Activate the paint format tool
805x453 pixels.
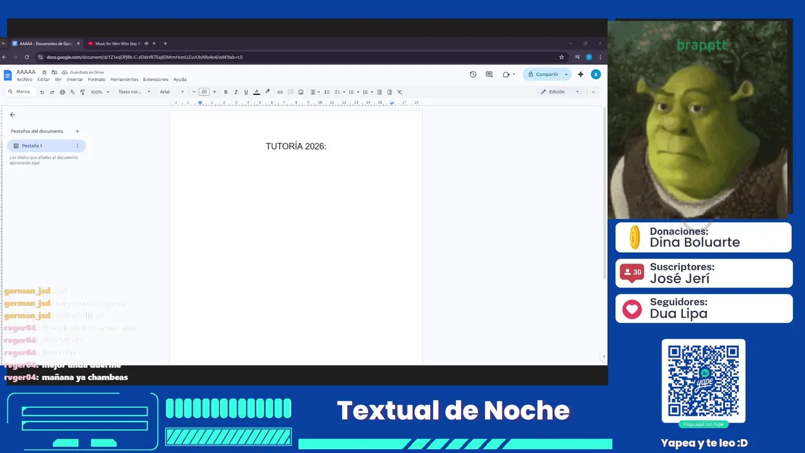click(82, 92)
